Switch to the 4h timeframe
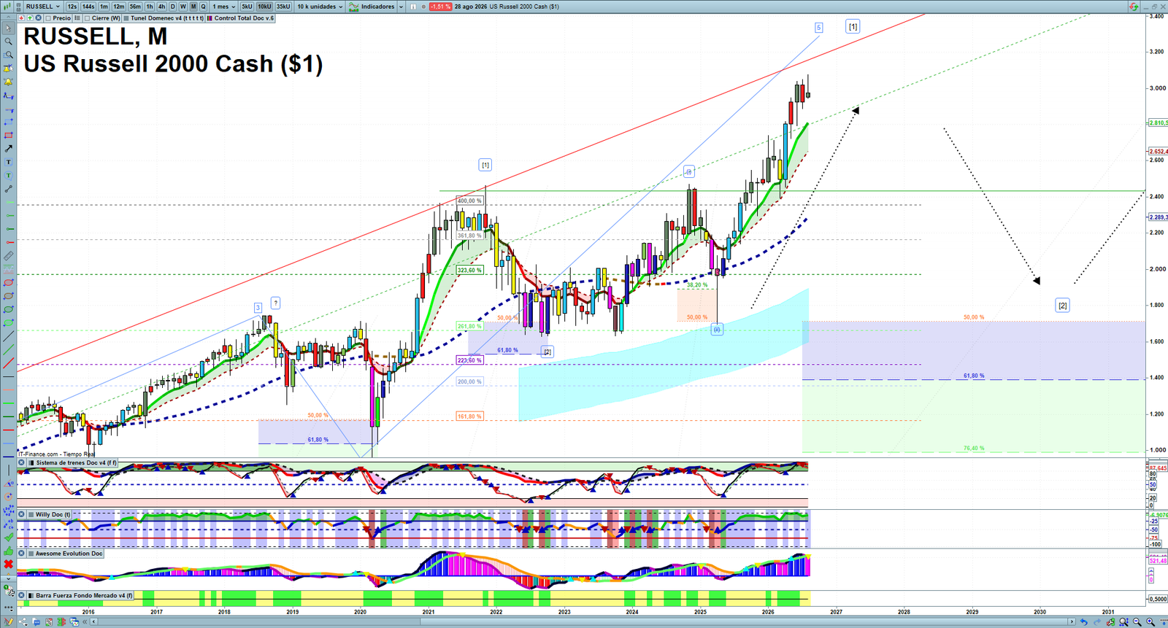 161,7
